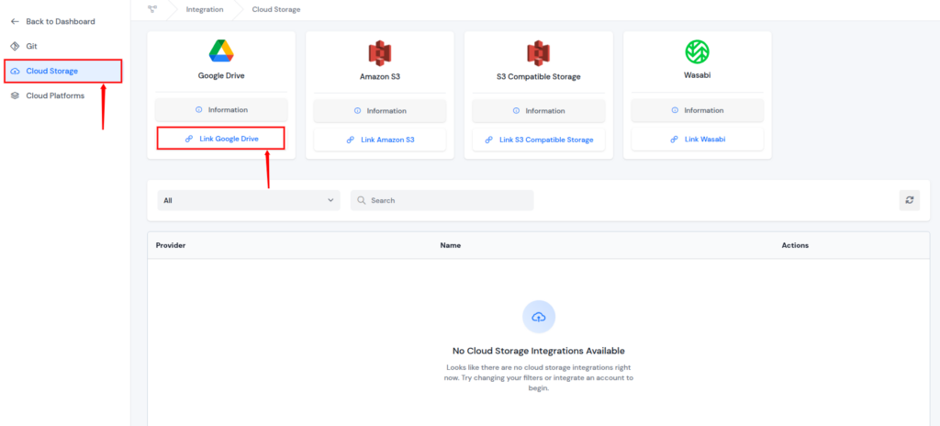The image size is (940, 426).
Task: Click the Google Drive logo
Action: [221, 51]
